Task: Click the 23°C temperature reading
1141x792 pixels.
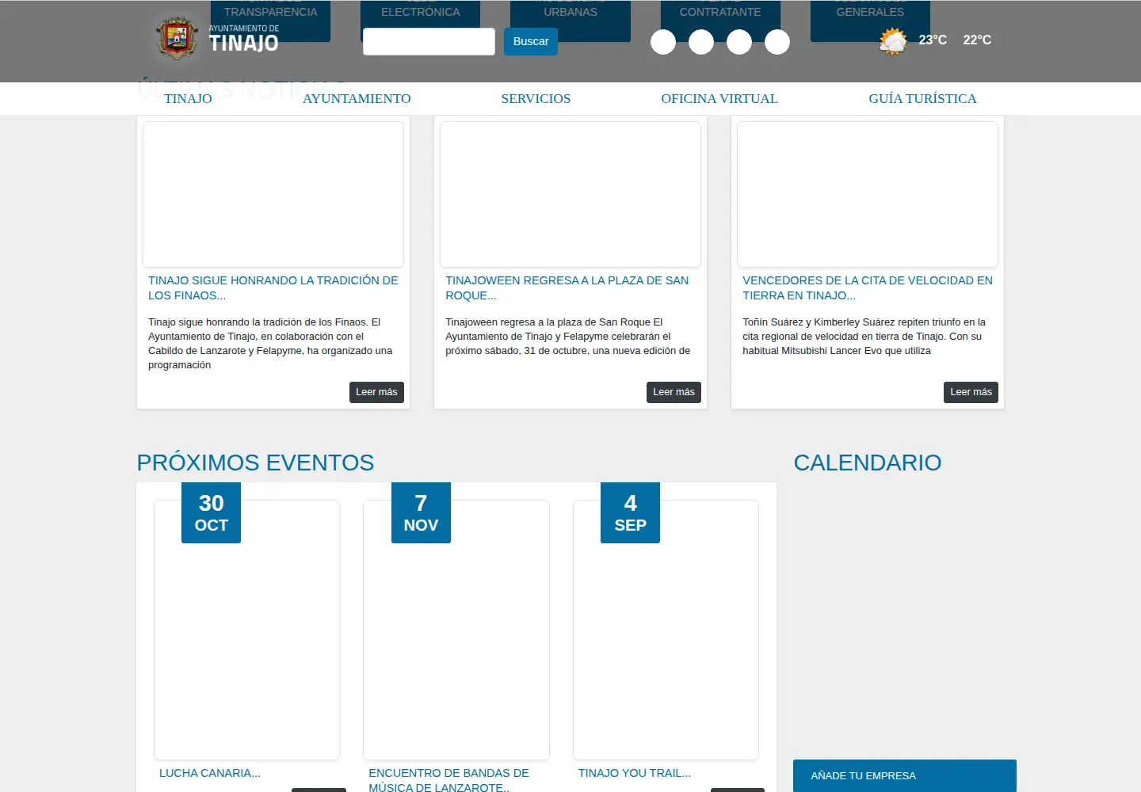Action: pyautogui.click(x=933, y=40)
